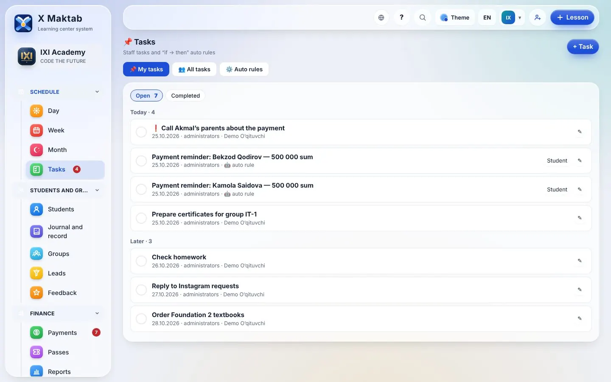This screenshot has height=382, width=611.
Task: Open the Students icon in sidebar
Action: click(x=36, y=209)
